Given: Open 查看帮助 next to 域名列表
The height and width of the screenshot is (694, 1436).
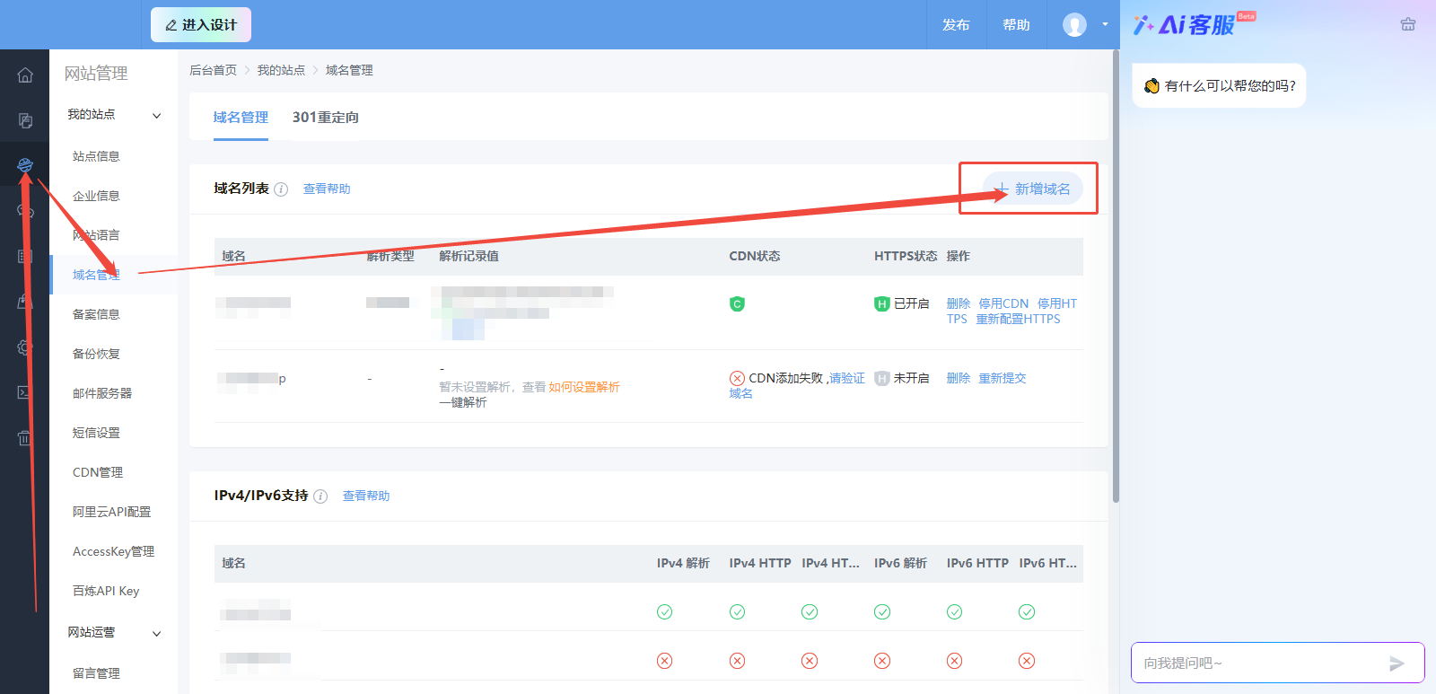Looking at the screenshot, I should click(327, 189).
